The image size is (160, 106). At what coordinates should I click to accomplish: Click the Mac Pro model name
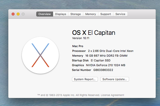78,46
